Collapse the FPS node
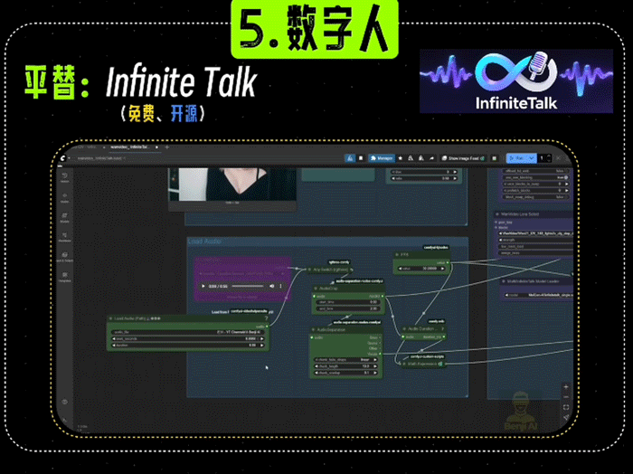 tap(397, 255)
